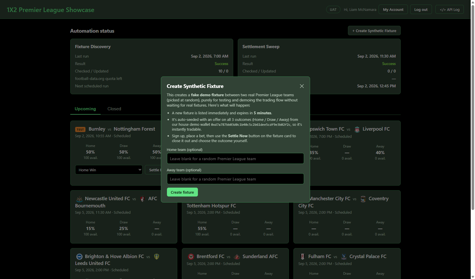The height and width of the screenshot is (279, 475).
Task: Click the football-data.org quota left label
Action: [x=99, y=78]
